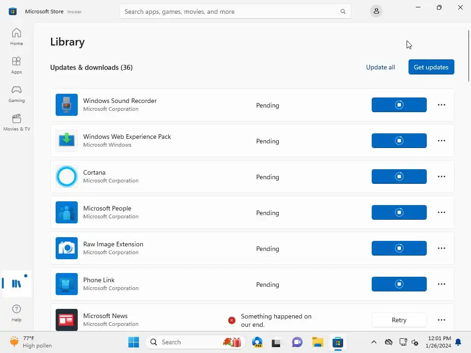This screenshot has width=471, height=353.
Task: Click the Get updates button
Action: tap(431, 67)
